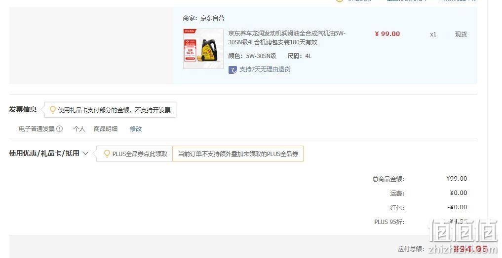Click the 颜色：5W-30SN级 attribute text
The image size is (502, 258).
click(252, 56)
